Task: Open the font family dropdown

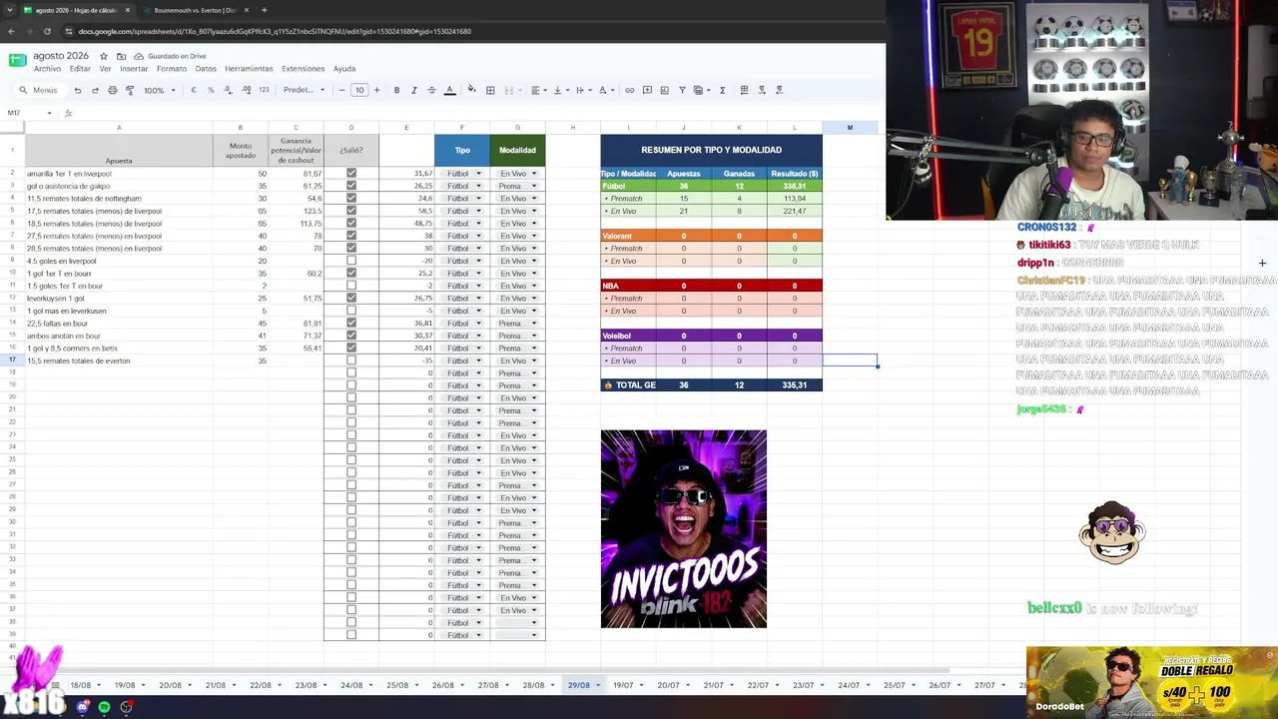Action: tap(304, 90)
